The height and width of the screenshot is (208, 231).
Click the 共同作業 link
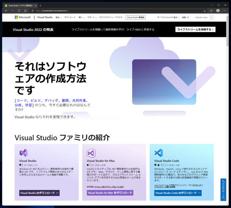(79, 100)
